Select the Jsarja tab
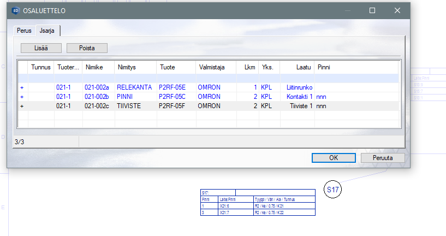 pos(47,31)
